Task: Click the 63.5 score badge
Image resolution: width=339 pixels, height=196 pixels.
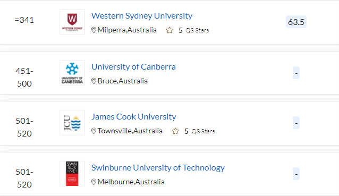Action: click(x=296, y=22)
